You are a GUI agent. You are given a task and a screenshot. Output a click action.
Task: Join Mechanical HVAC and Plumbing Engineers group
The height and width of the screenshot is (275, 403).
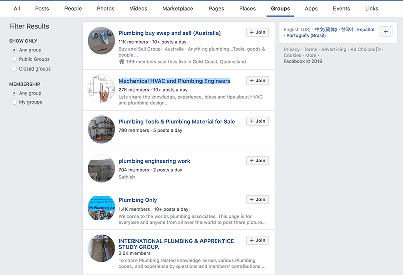coord(257,80)
